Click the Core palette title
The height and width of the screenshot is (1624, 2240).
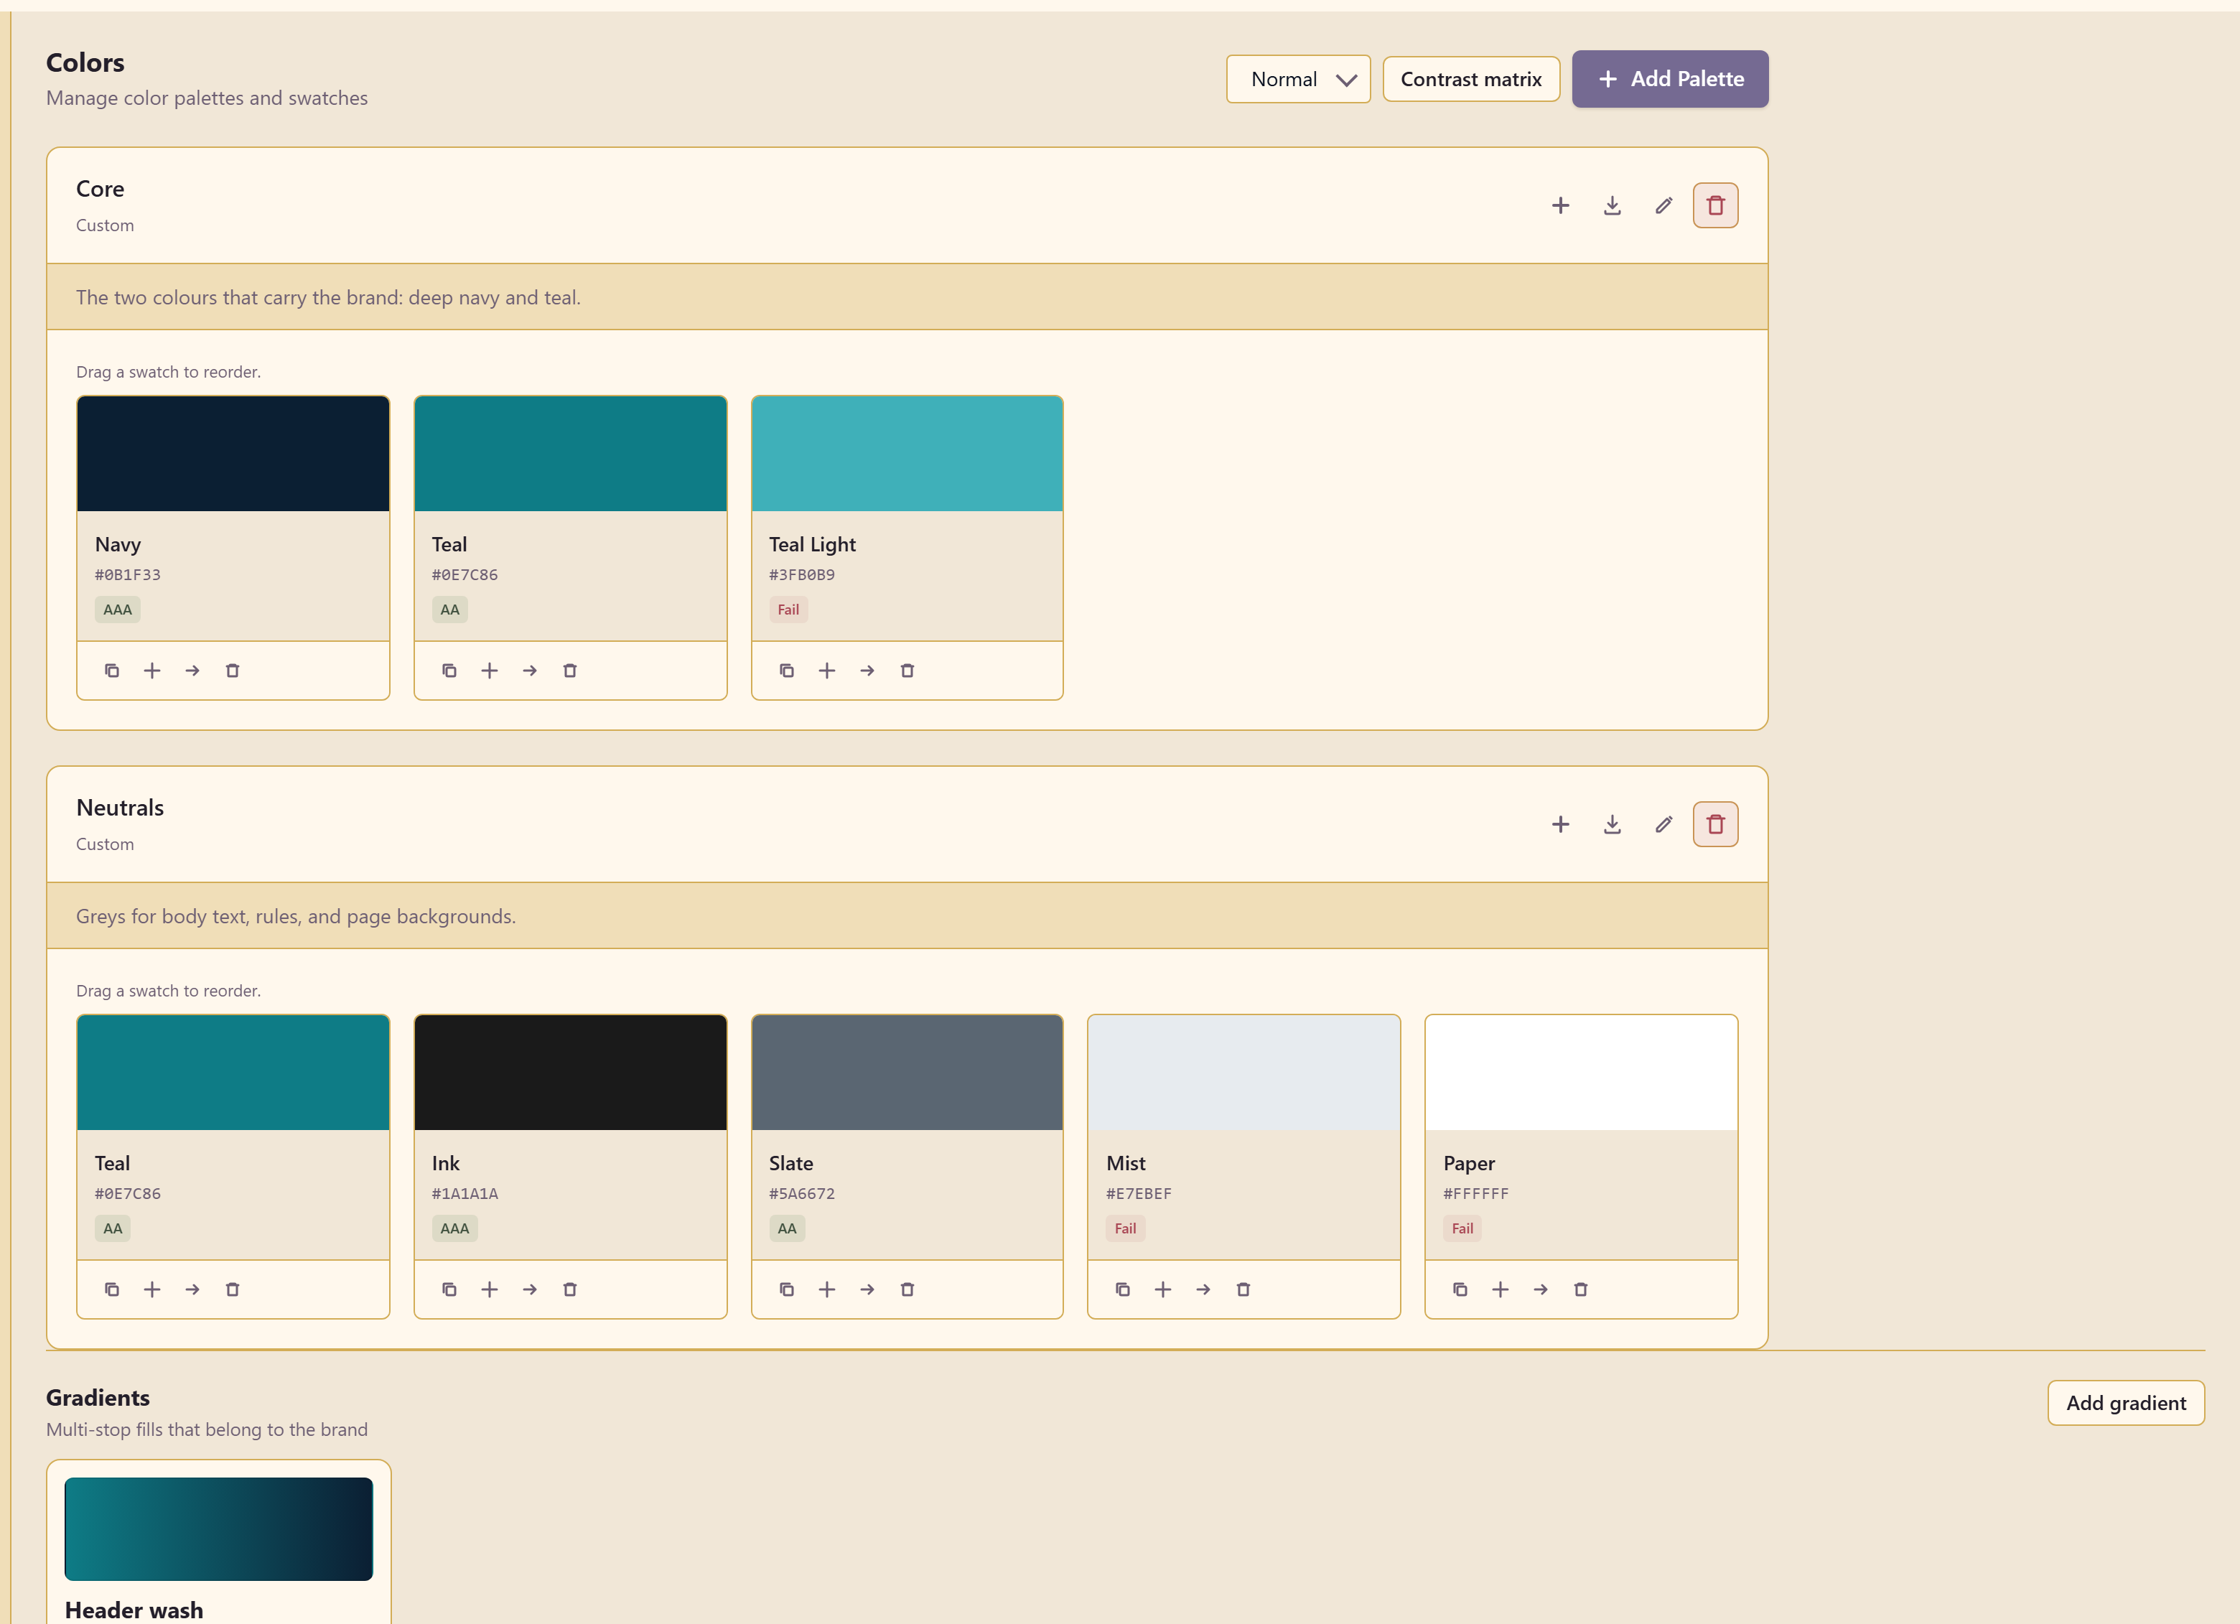pos(100,189)
